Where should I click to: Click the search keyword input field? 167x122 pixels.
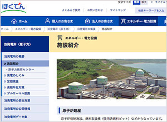point(151,10)
